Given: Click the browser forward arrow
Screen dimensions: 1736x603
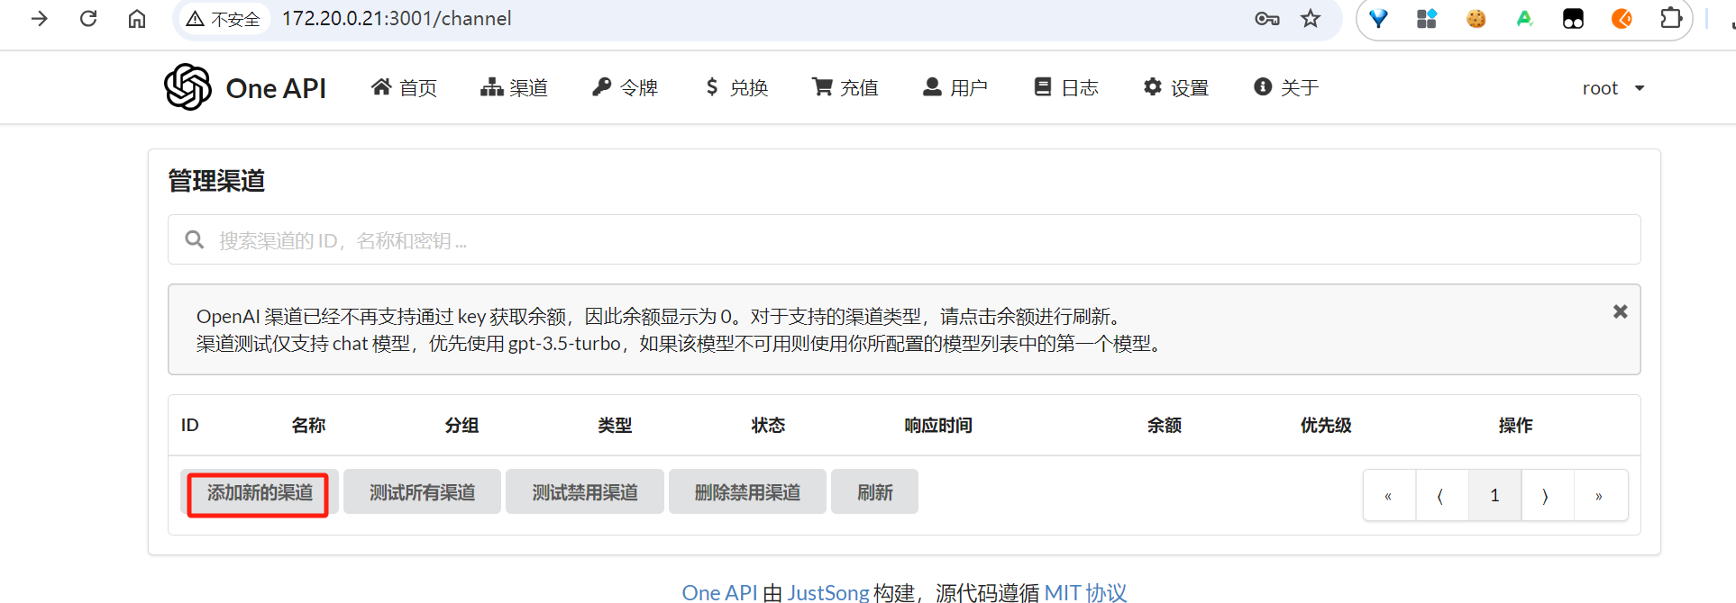Looking at the screenshot, I should coord(40,18).
